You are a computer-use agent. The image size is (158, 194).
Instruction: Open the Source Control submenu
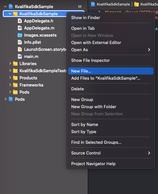tap(111, 153)
